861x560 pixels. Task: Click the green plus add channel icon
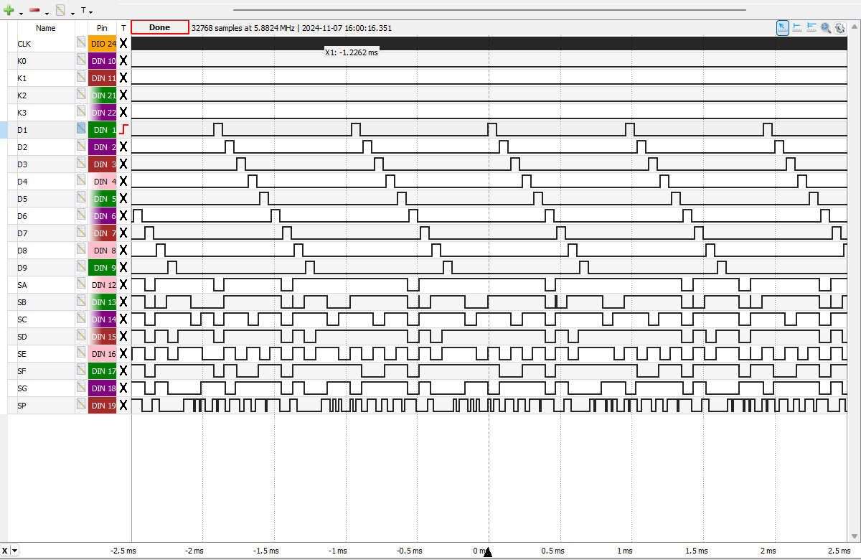pos(9,11)
